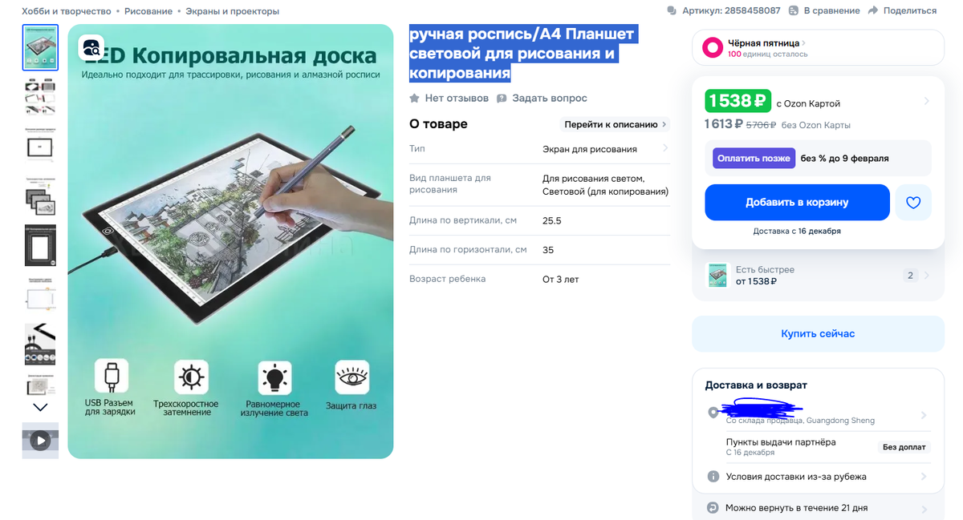Viewport: 963px width, 520px height.
Task: Click the star icon beside Нет отзывов
Action: tap(414, 99)
